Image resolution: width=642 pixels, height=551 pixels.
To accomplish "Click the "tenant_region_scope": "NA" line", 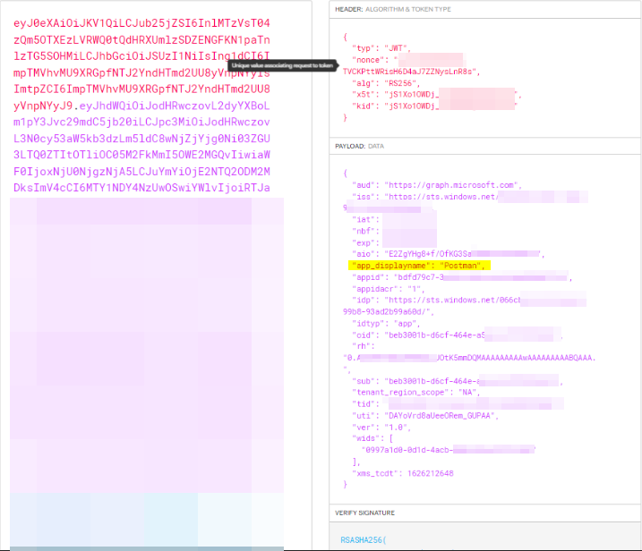I will click(415, 393).
